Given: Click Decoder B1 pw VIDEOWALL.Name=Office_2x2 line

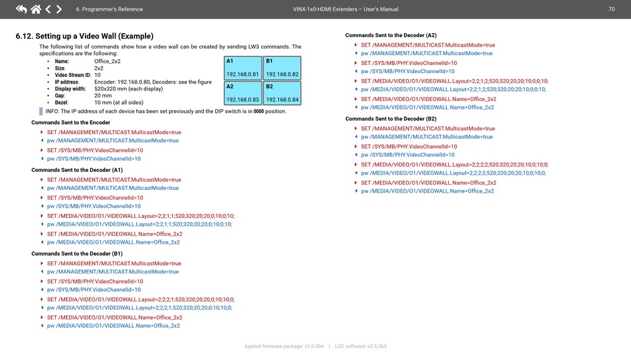Looking at the screenshot, I should coord(114,326).
